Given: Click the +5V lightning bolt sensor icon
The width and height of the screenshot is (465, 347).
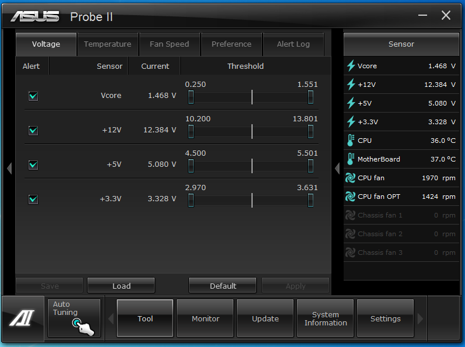Looking at the screenshot, I should (351, 103).
